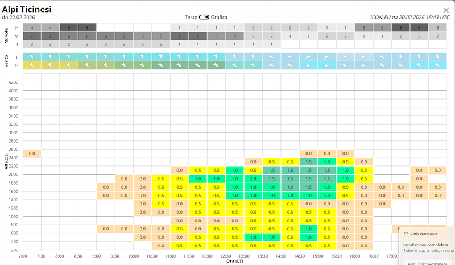Click the Vento H wind arrow at 12:00
The image size is (455, 265).
pyautogui.click(x=216, y=65)
